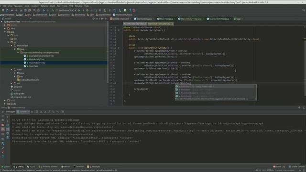Select build.gradle file in project tree

click(x=19, y=94)
